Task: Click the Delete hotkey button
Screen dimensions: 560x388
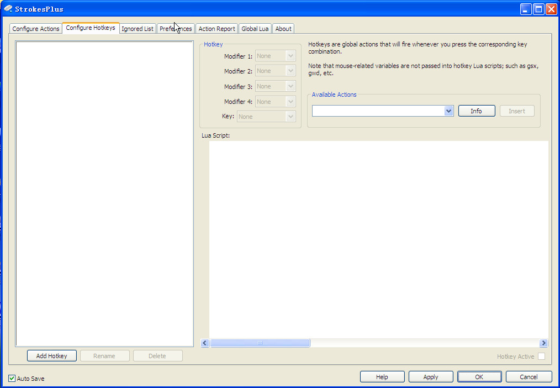Action: pyautogui.click(x=157, y=356)
